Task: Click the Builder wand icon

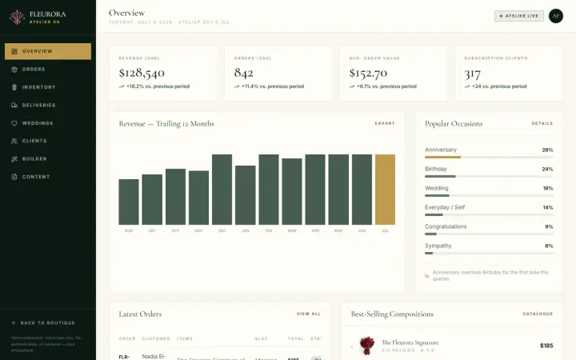Action: coord(14,159)
